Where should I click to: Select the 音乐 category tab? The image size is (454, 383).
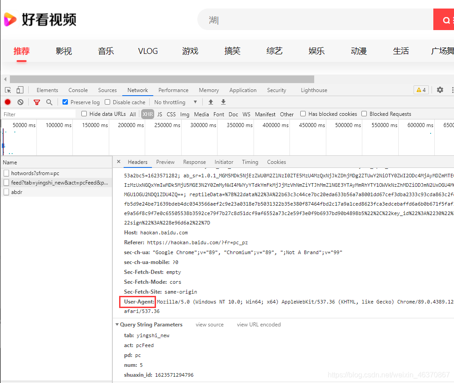pyautogui.click(x=106, y=51)
